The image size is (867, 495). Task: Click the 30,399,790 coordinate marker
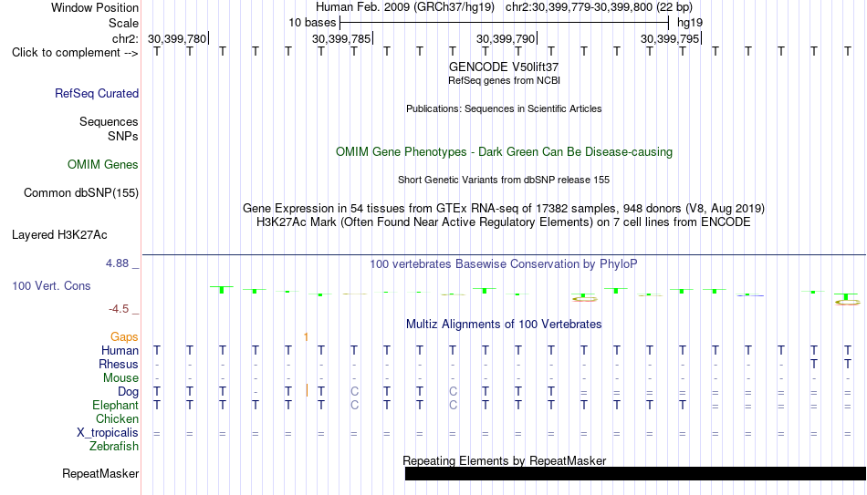coord(506,38)
